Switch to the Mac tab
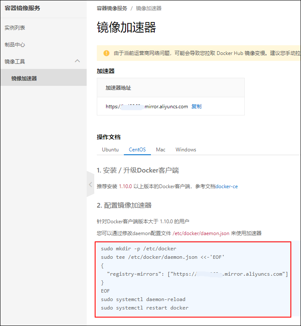Viewport: 301px width, 326px height. click(x=161, y=150)
